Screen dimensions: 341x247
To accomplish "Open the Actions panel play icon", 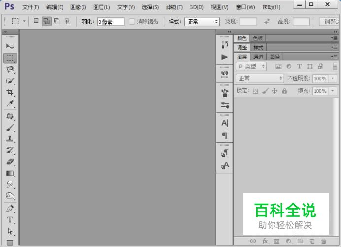I will 224,57.
